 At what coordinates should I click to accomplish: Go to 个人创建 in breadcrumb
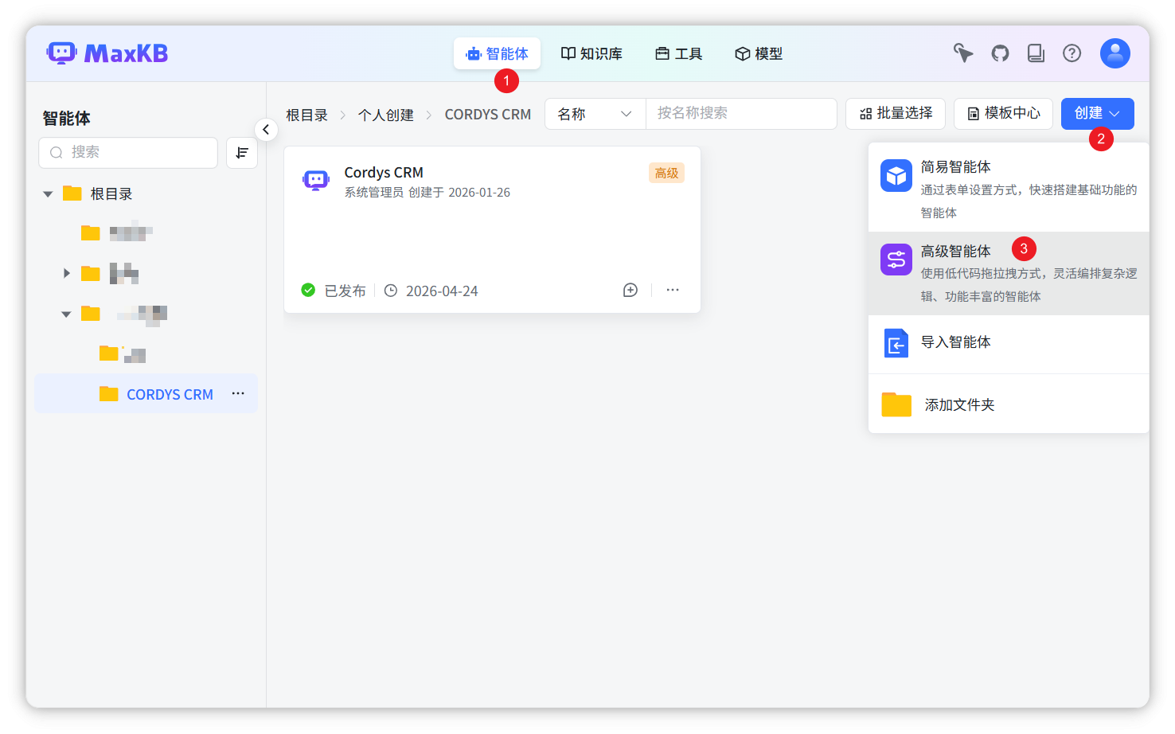(x=386, y=115)
